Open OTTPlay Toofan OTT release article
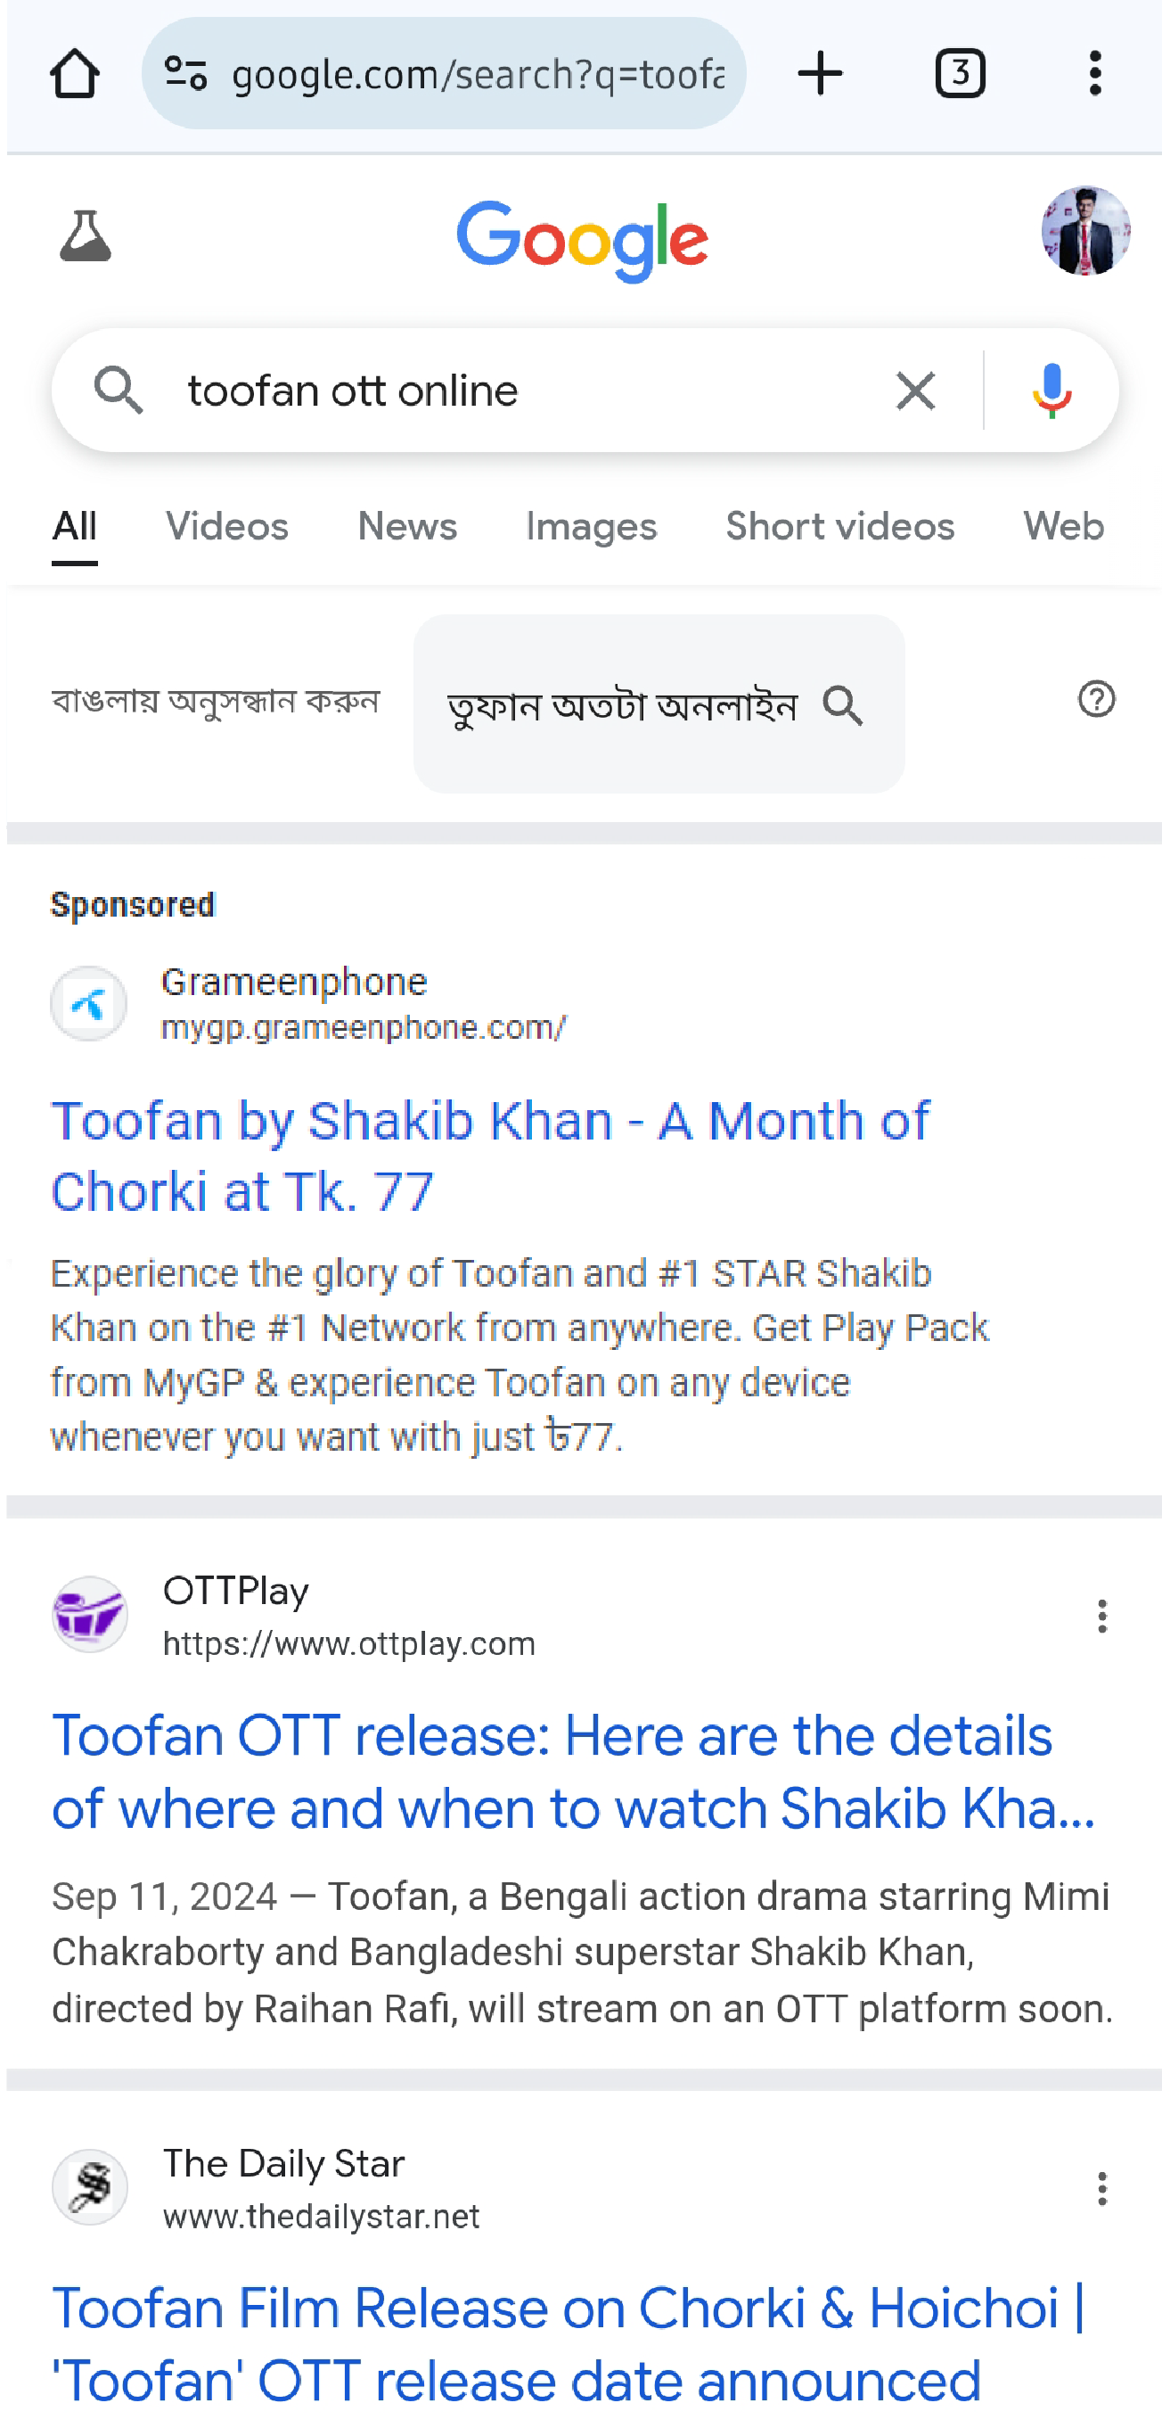Image resolution: width=1162 pixels, height=2436 pixels. (572, 1771)
